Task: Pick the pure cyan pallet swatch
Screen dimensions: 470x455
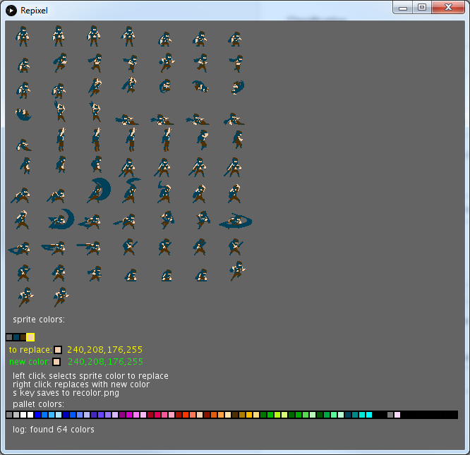Action: pos(369,415)
